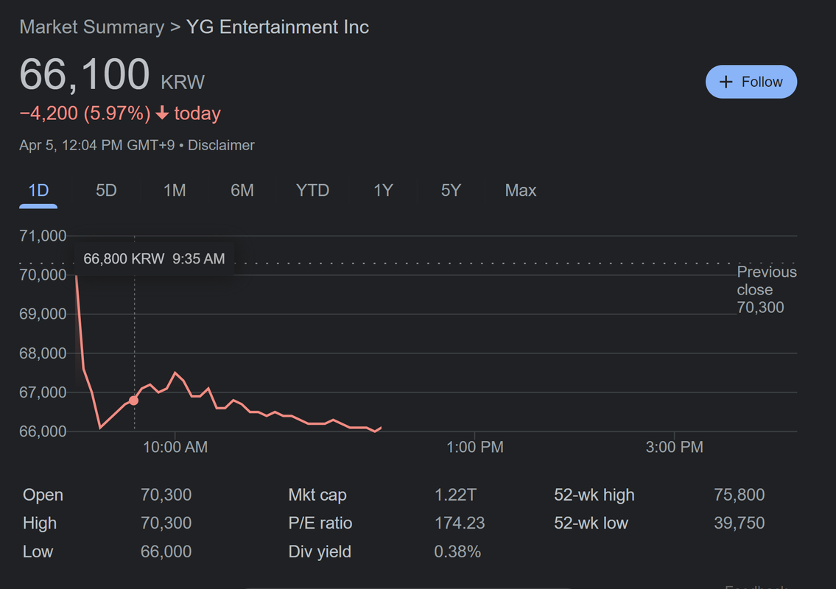This screenshot has height=589, width=836.
Task: Click the Div yield value 0.38%
Action: click(x=457, y=551)
